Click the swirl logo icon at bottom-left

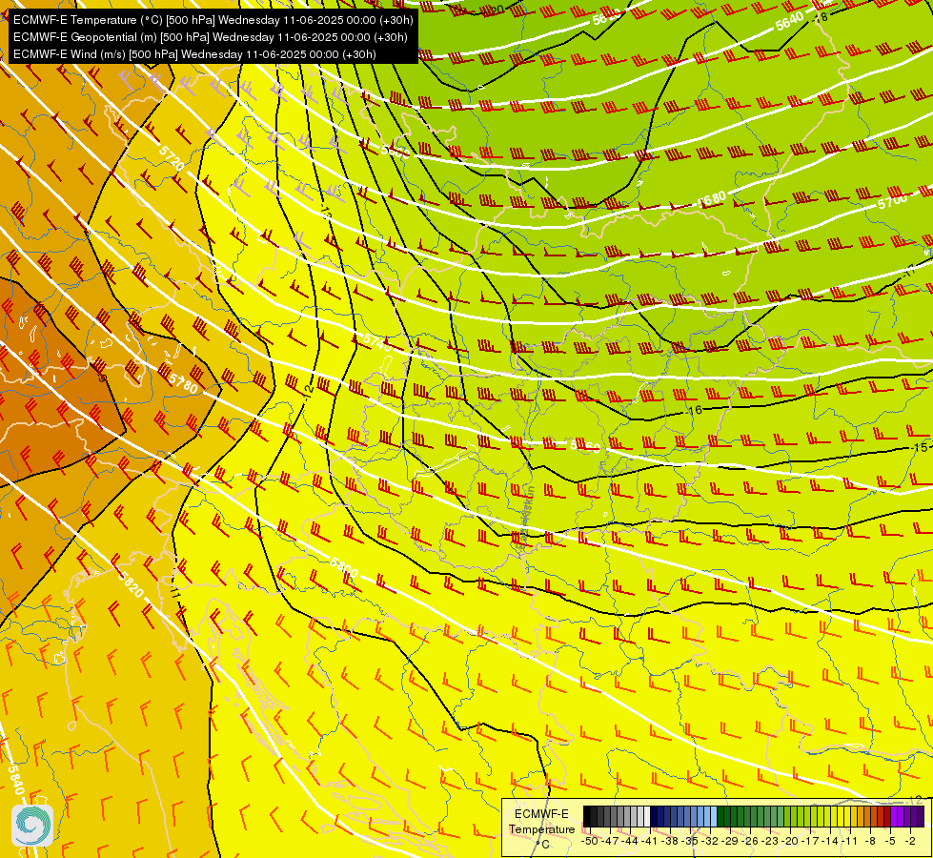[x=32, y=826]
